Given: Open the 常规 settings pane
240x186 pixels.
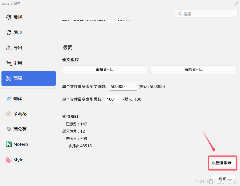Looking at the screenshot, I should [29, 17].
